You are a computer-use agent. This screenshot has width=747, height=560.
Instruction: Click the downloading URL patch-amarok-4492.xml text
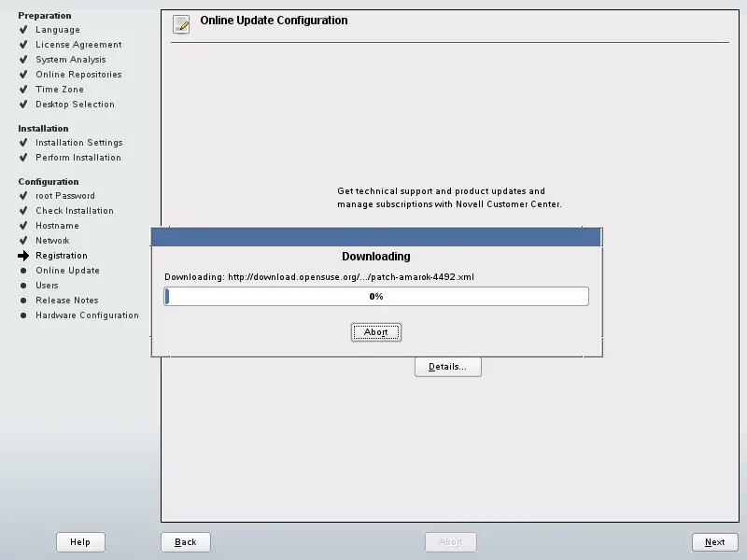click(351, 277)
